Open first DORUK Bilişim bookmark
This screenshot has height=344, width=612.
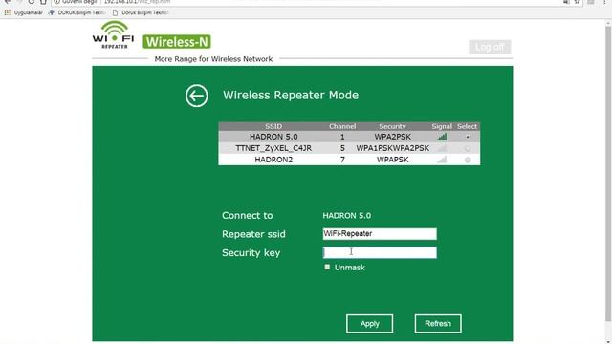[x=76, y=12]
